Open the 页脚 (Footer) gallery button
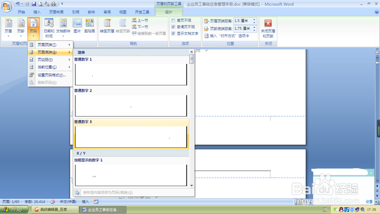380x214 pixels. pyautogui.click(x=21, y=28)
